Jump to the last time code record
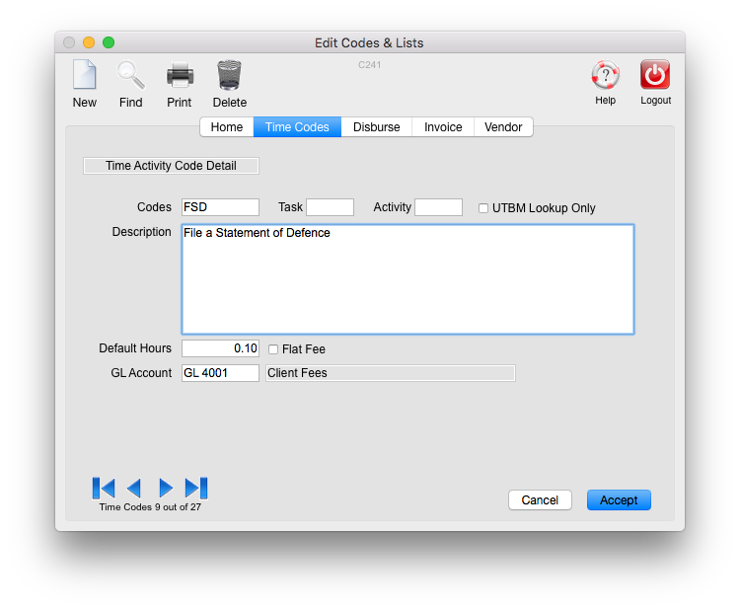 tap(196, 488)
